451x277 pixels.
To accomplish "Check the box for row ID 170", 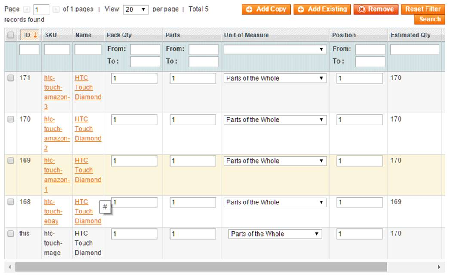I will tap(11, 119).
